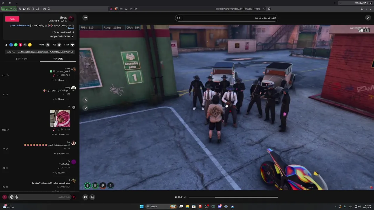
Task: Switch to the creator videos tab
Action: [x=22, y=59]
